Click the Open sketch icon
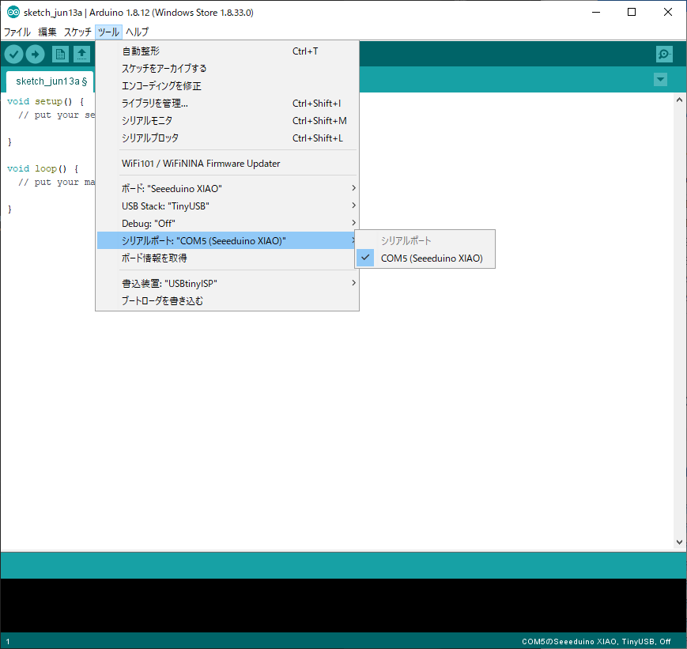This screenshot has height=649, width=687. click(82, 54)
